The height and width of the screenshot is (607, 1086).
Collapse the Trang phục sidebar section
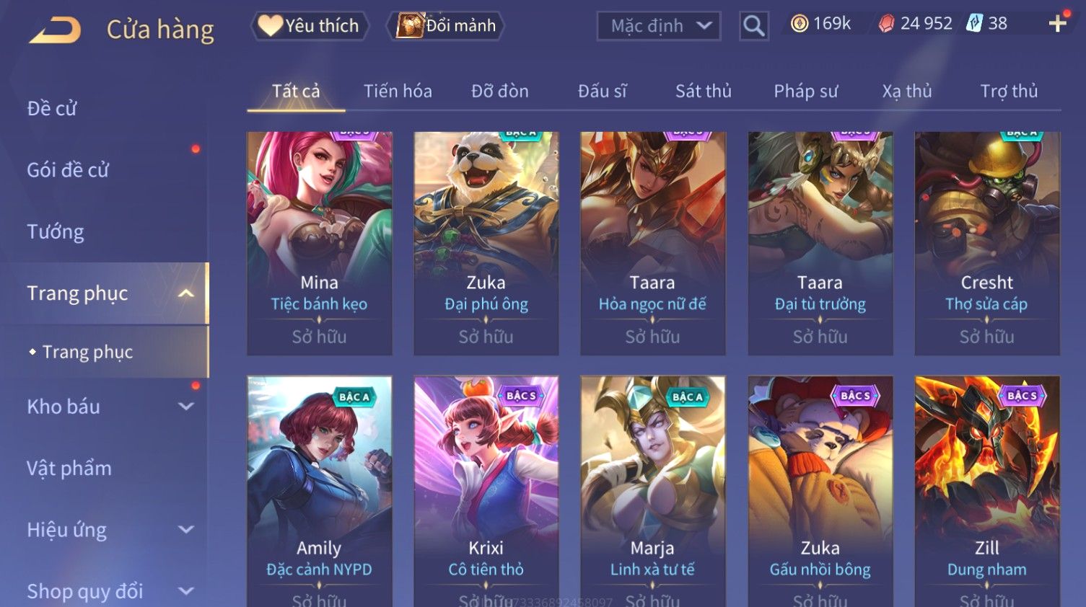click(x=185, y=293)
